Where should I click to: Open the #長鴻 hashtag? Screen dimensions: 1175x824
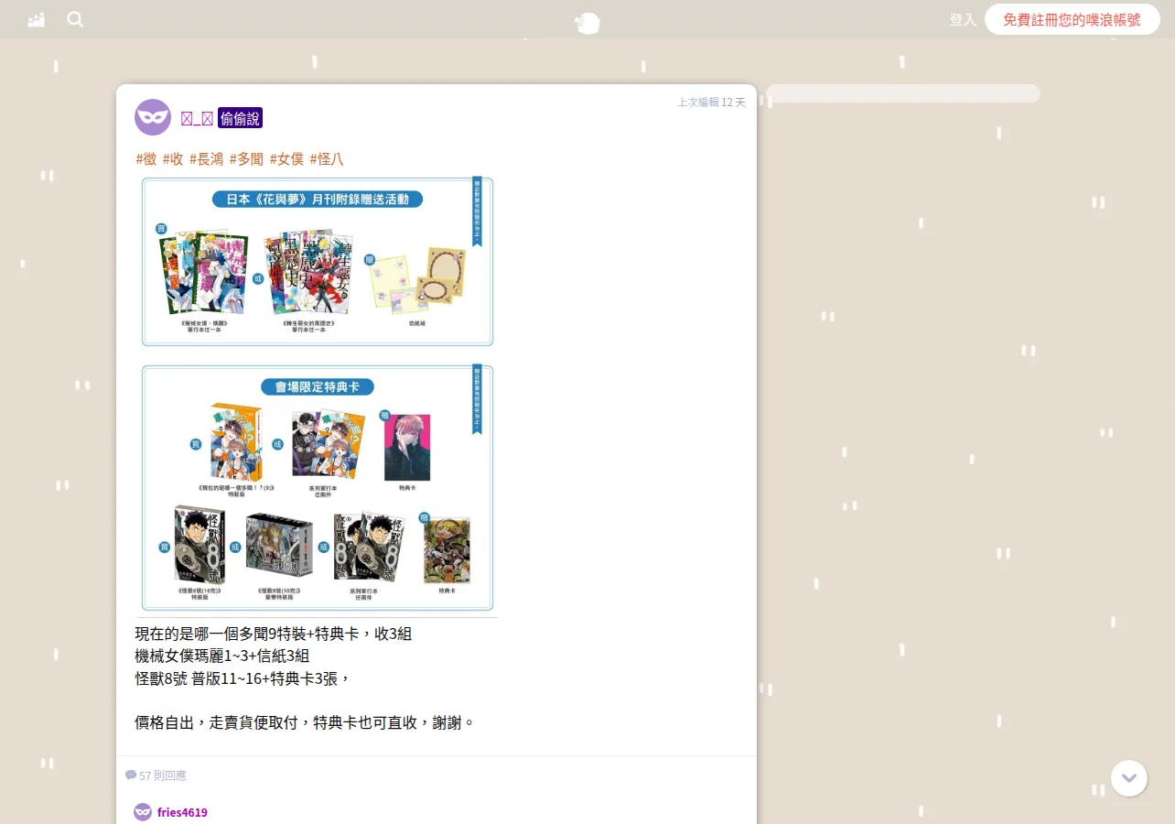206,158
